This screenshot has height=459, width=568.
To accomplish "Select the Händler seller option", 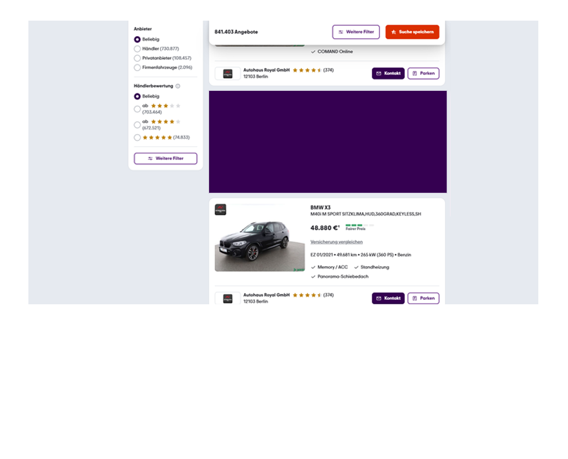I will [137, 49].
